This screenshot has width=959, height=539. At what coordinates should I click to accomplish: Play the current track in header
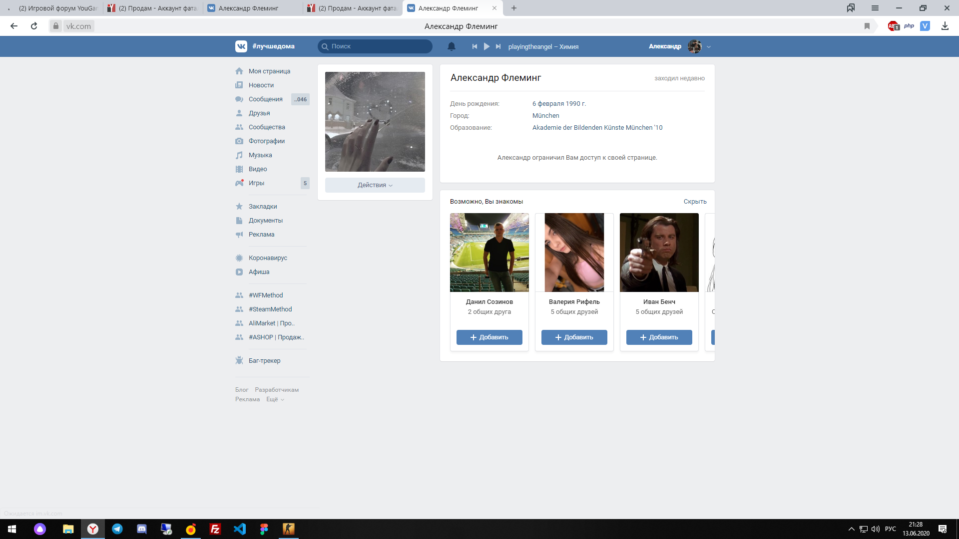pos(486,46)
